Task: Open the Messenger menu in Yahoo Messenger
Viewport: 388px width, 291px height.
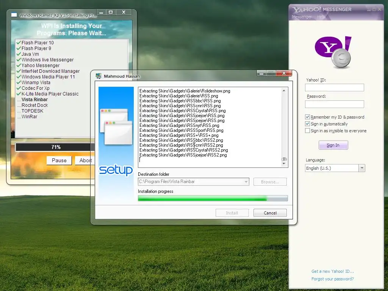Action: coord(302,17)
